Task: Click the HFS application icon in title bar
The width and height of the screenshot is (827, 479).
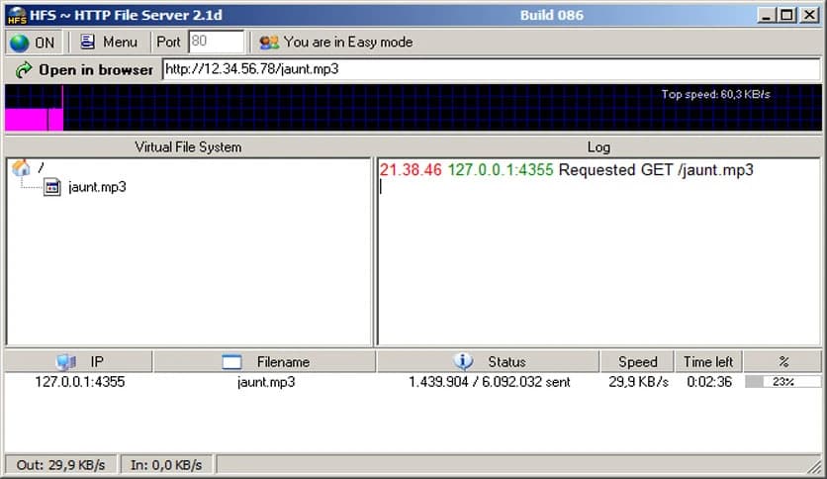Action: point(17,15)
